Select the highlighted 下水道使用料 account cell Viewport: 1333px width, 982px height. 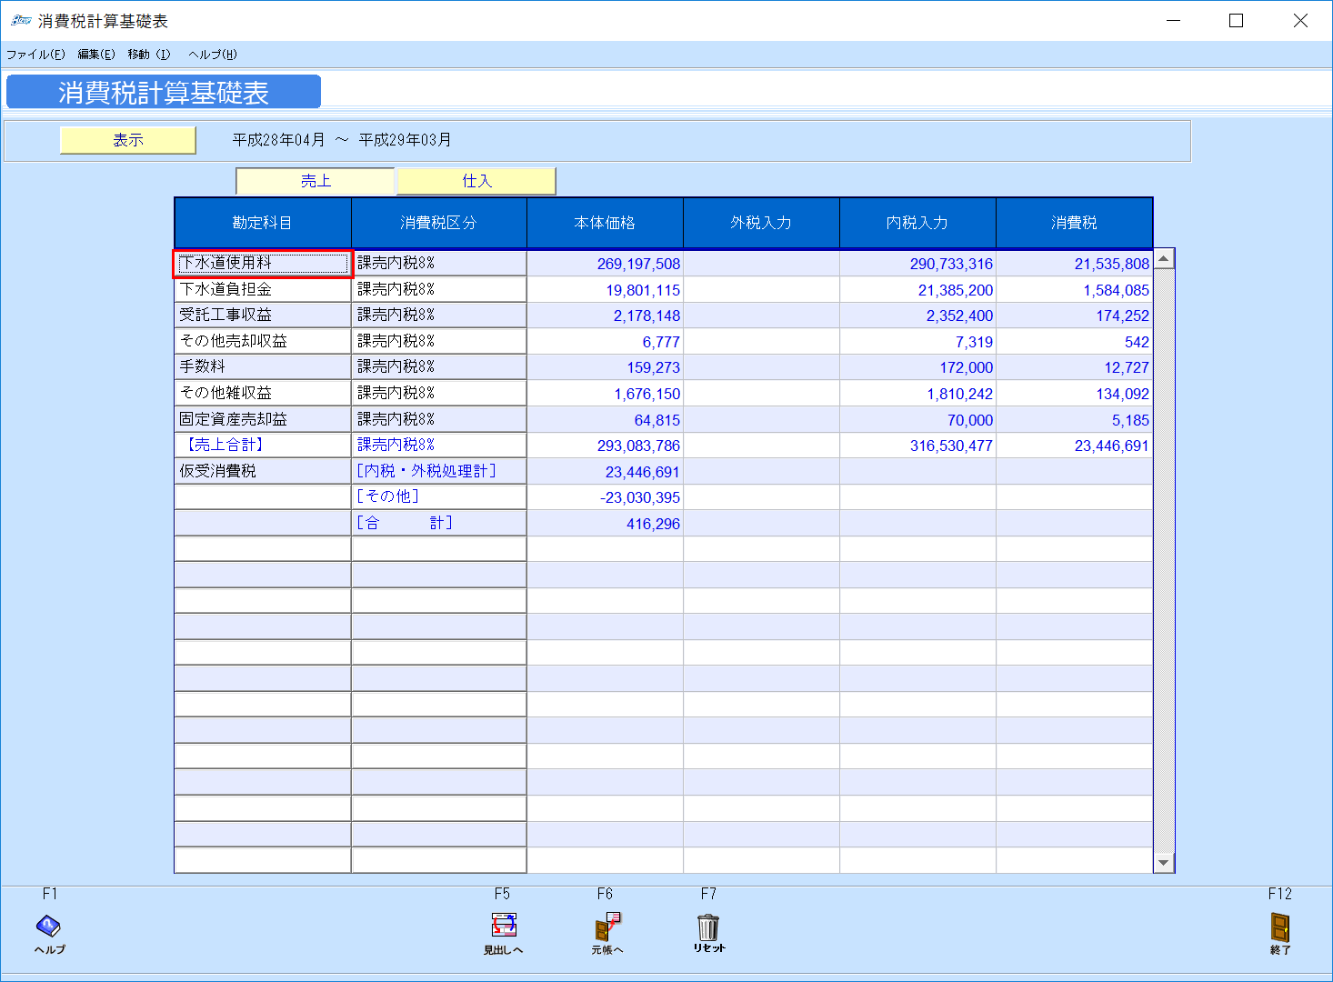(262, 263)
